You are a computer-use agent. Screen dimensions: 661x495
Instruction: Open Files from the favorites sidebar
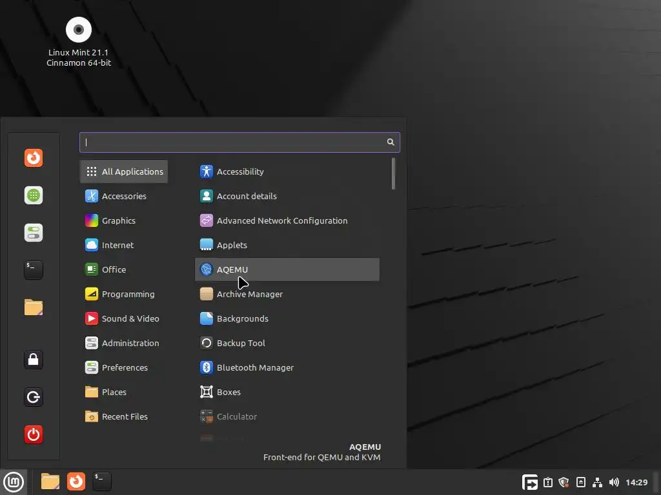click(34, 307)
